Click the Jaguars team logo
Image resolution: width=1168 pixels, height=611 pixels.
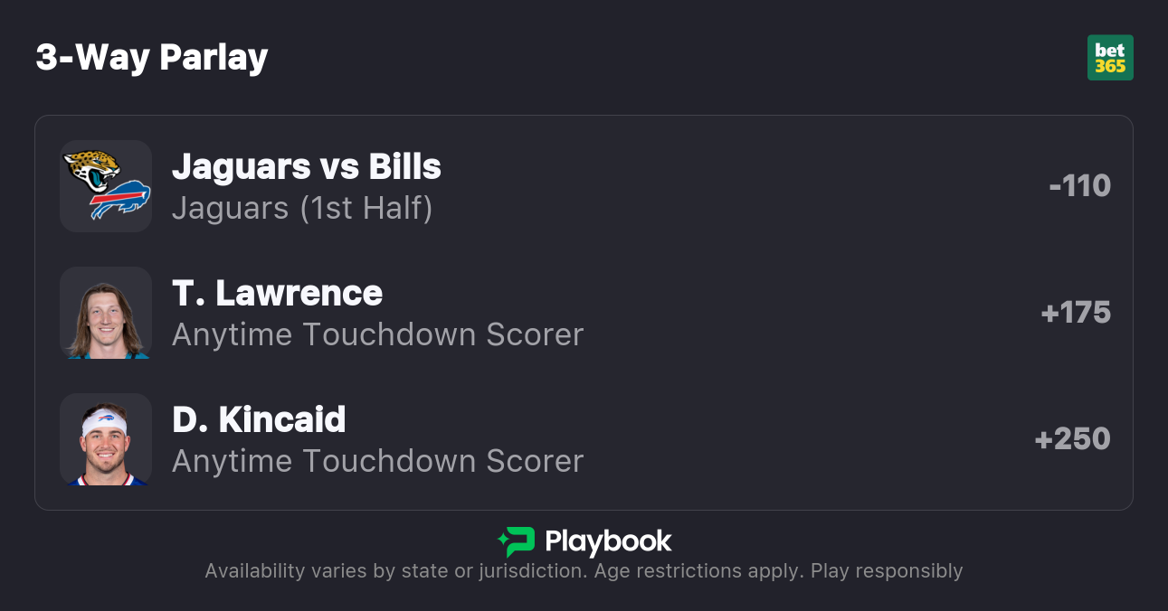[92, 169]
